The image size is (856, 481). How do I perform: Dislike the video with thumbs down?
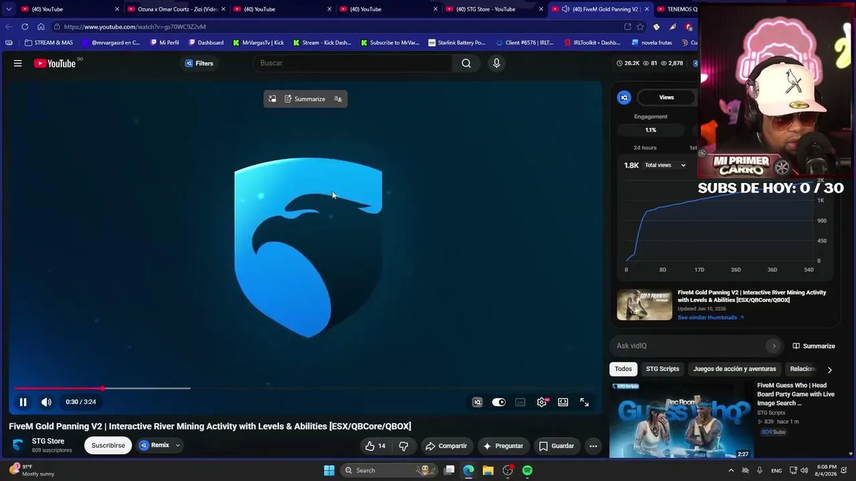coord(404,446)
